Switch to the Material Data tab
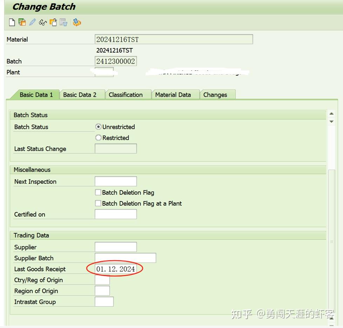The image size is (343, 328). [x=175, y=94]
